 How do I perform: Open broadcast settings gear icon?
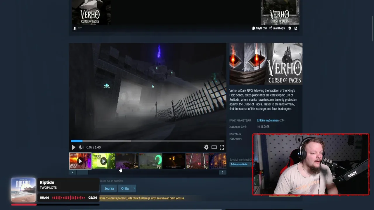tap(290, 28)
